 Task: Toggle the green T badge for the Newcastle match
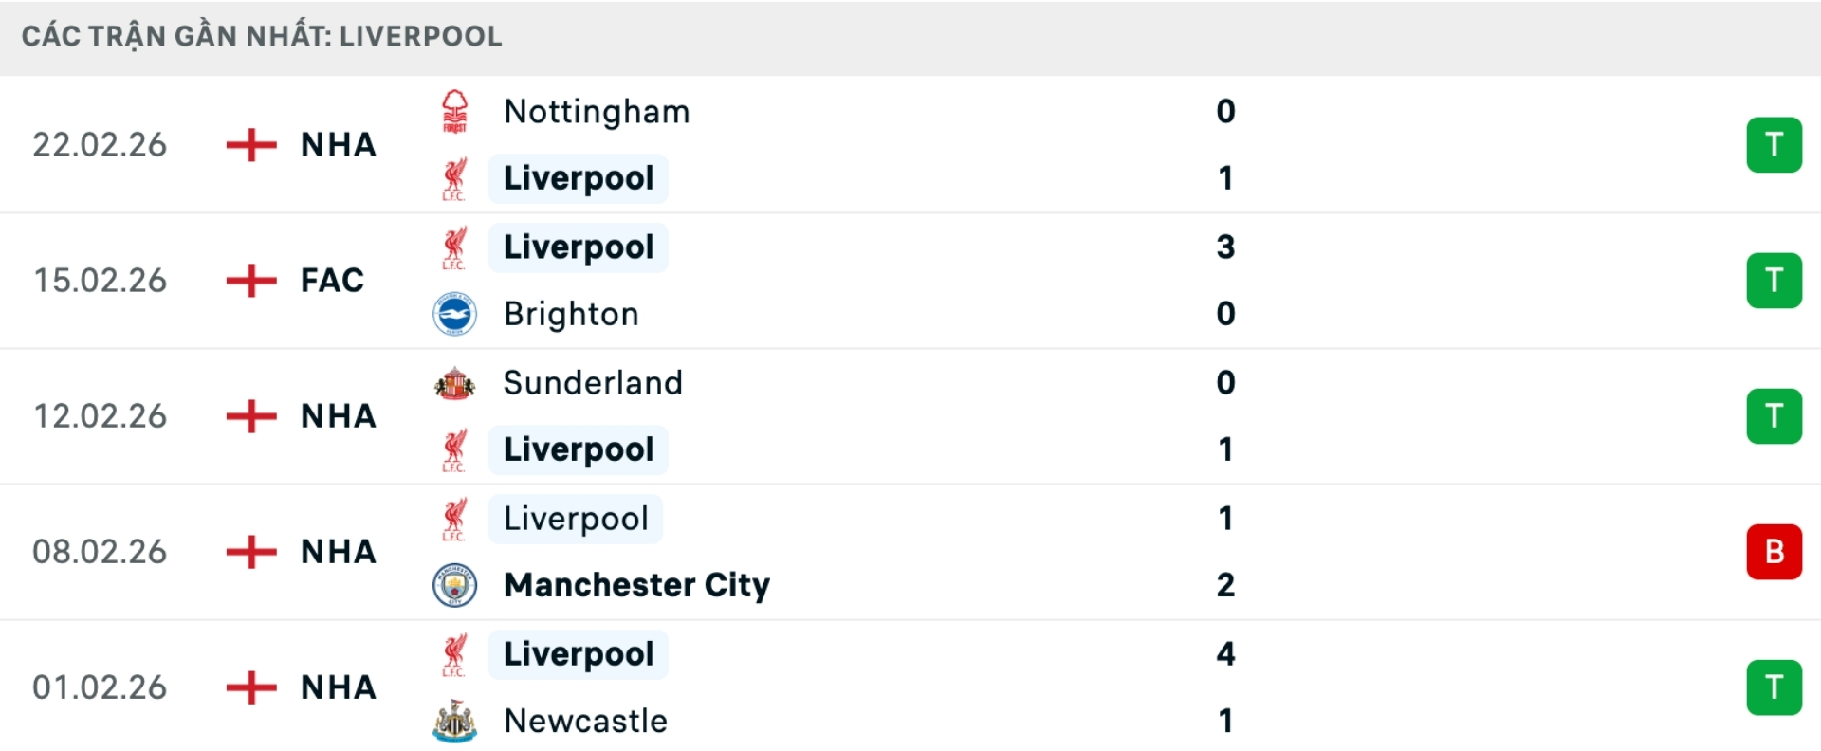click(x=1774, y=687)
